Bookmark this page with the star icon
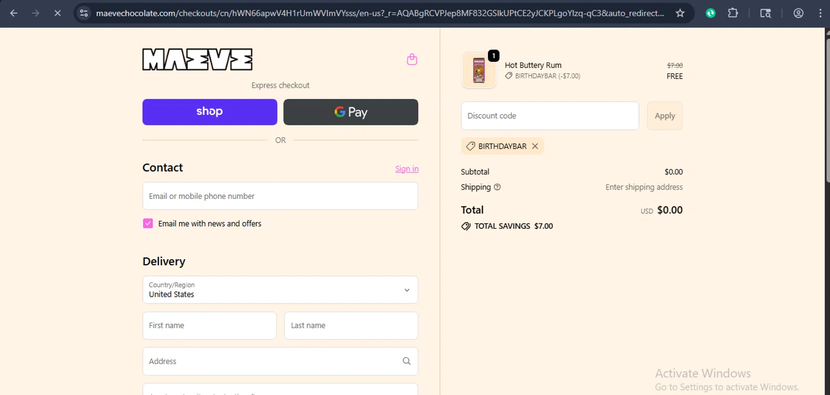This screenshot has height=395, width=830. tap(680, 13)
